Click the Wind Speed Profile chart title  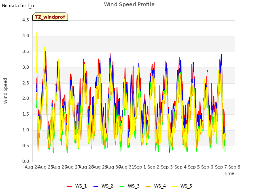tap(129, 4)
